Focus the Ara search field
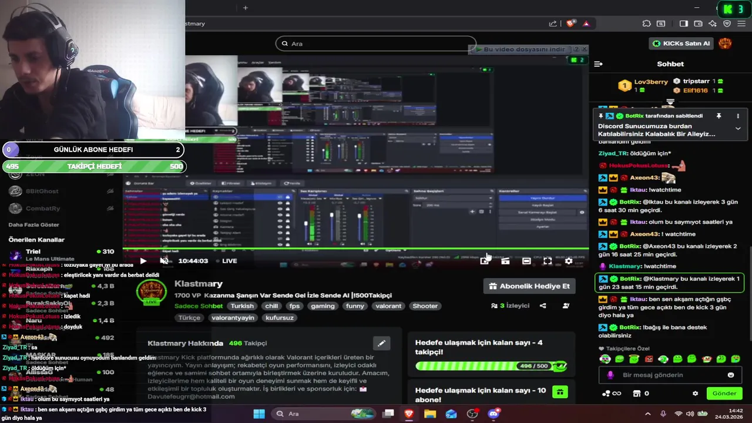This screenshot has height=423, width=752. 376,43
